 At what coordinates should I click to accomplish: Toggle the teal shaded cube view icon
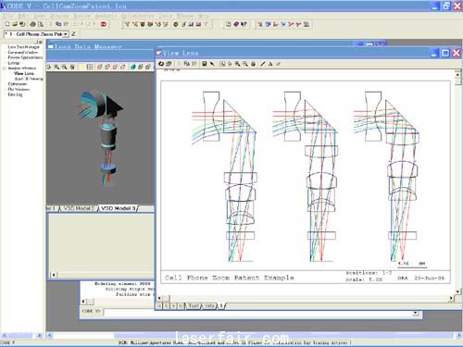coord(133,67)
